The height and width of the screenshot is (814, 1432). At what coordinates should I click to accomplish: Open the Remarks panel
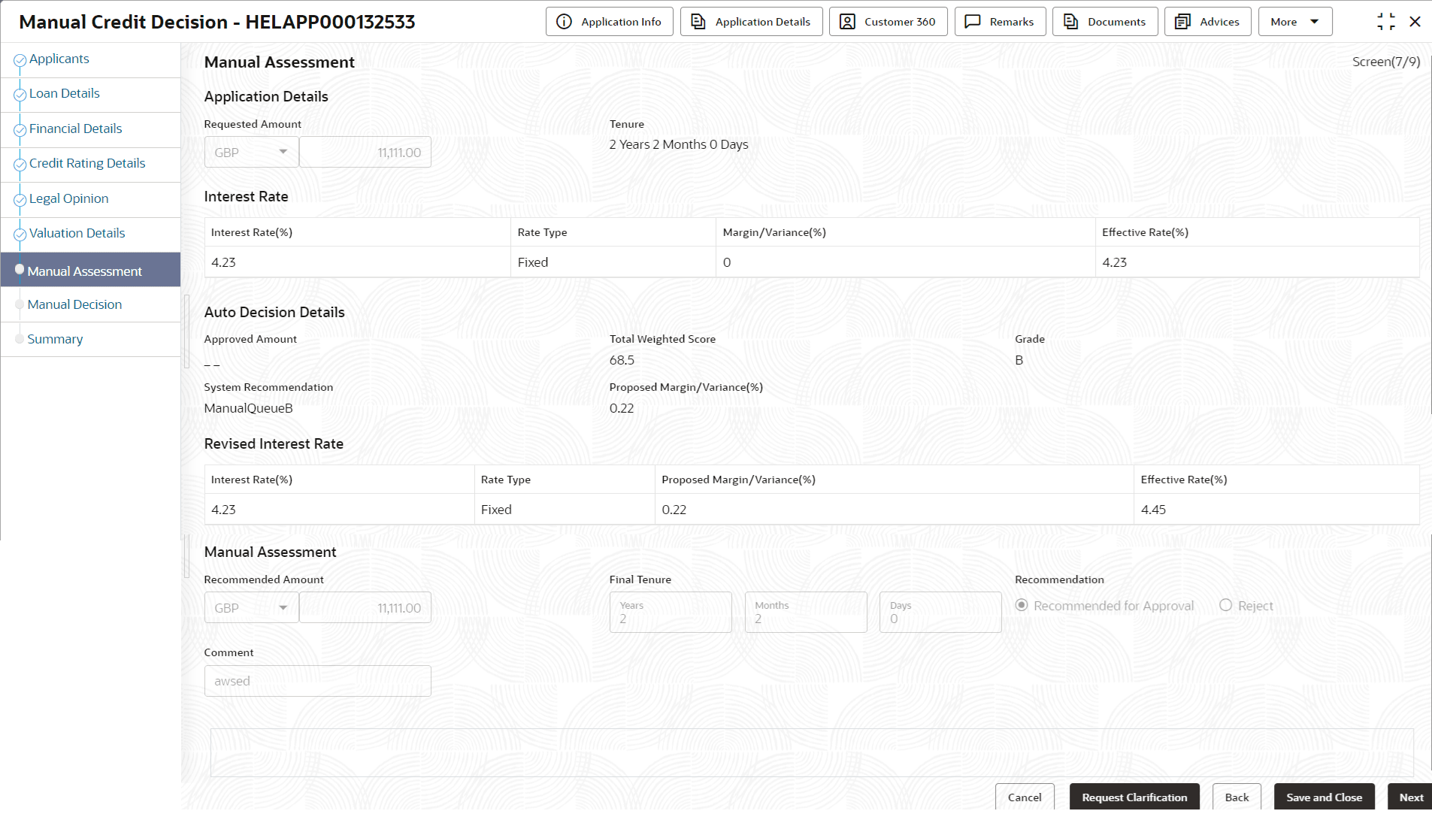(x=1001, y=22)
